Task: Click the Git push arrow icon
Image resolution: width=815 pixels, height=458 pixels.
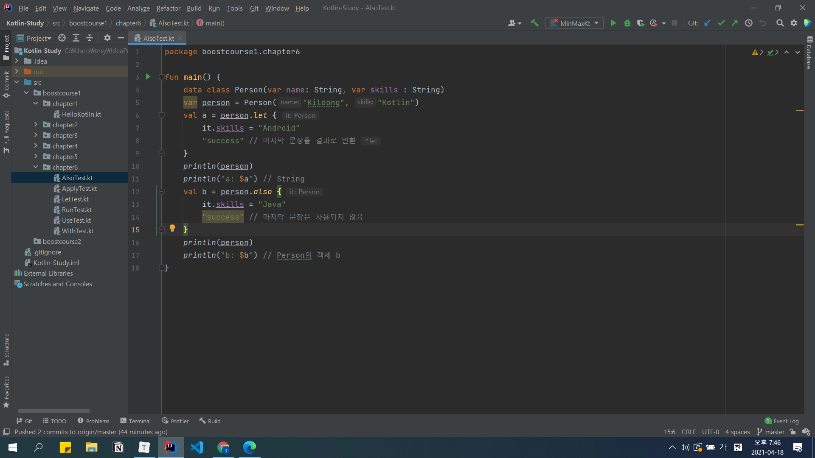Action: click(735, 23)
